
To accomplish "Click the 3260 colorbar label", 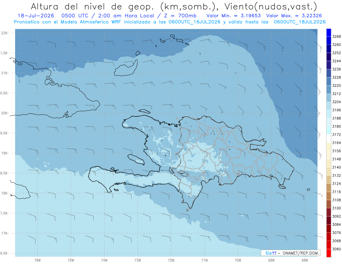I will click(336, 45).
